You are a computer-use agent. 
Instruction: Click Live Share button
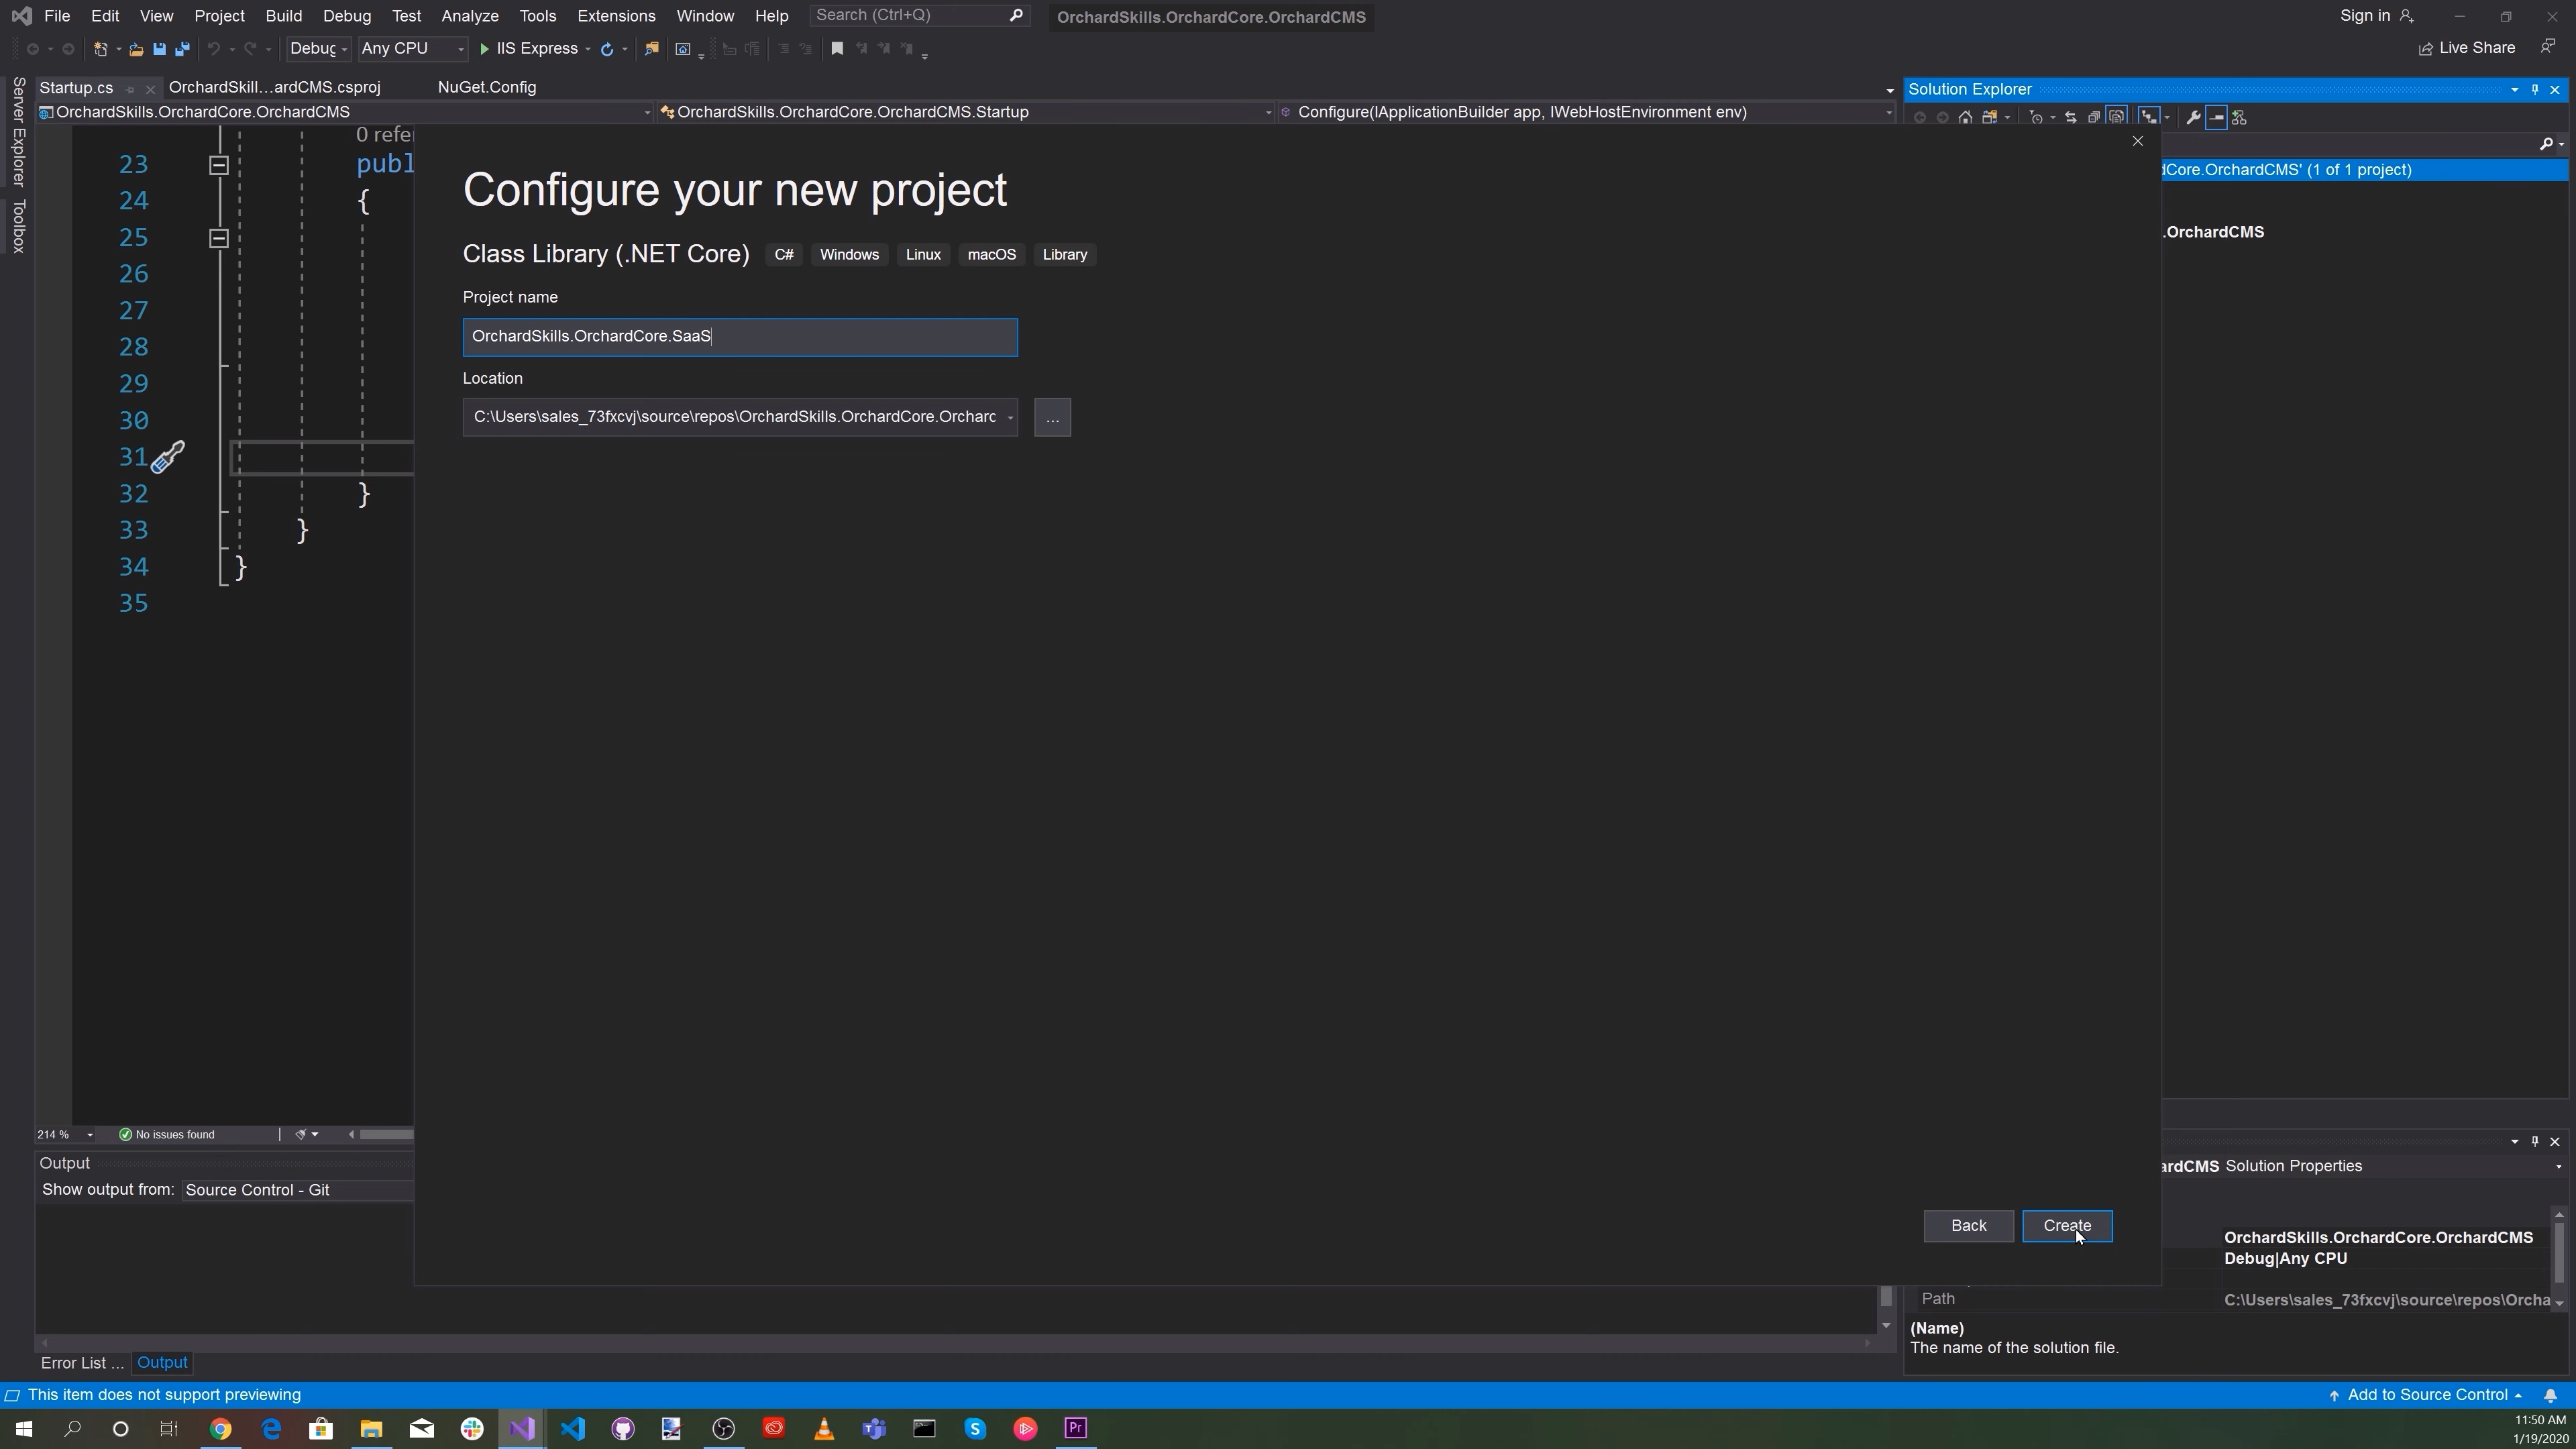pos(2466,48)
